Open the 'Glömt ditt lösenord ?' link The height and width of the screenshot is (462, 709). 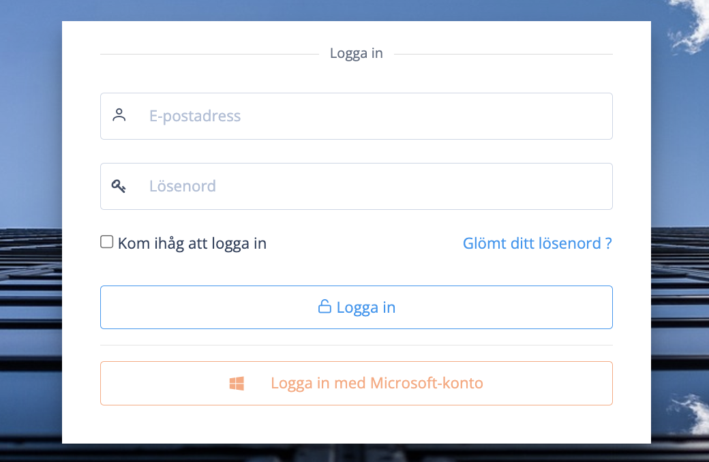pyautogui.click(x=537, y=243)
